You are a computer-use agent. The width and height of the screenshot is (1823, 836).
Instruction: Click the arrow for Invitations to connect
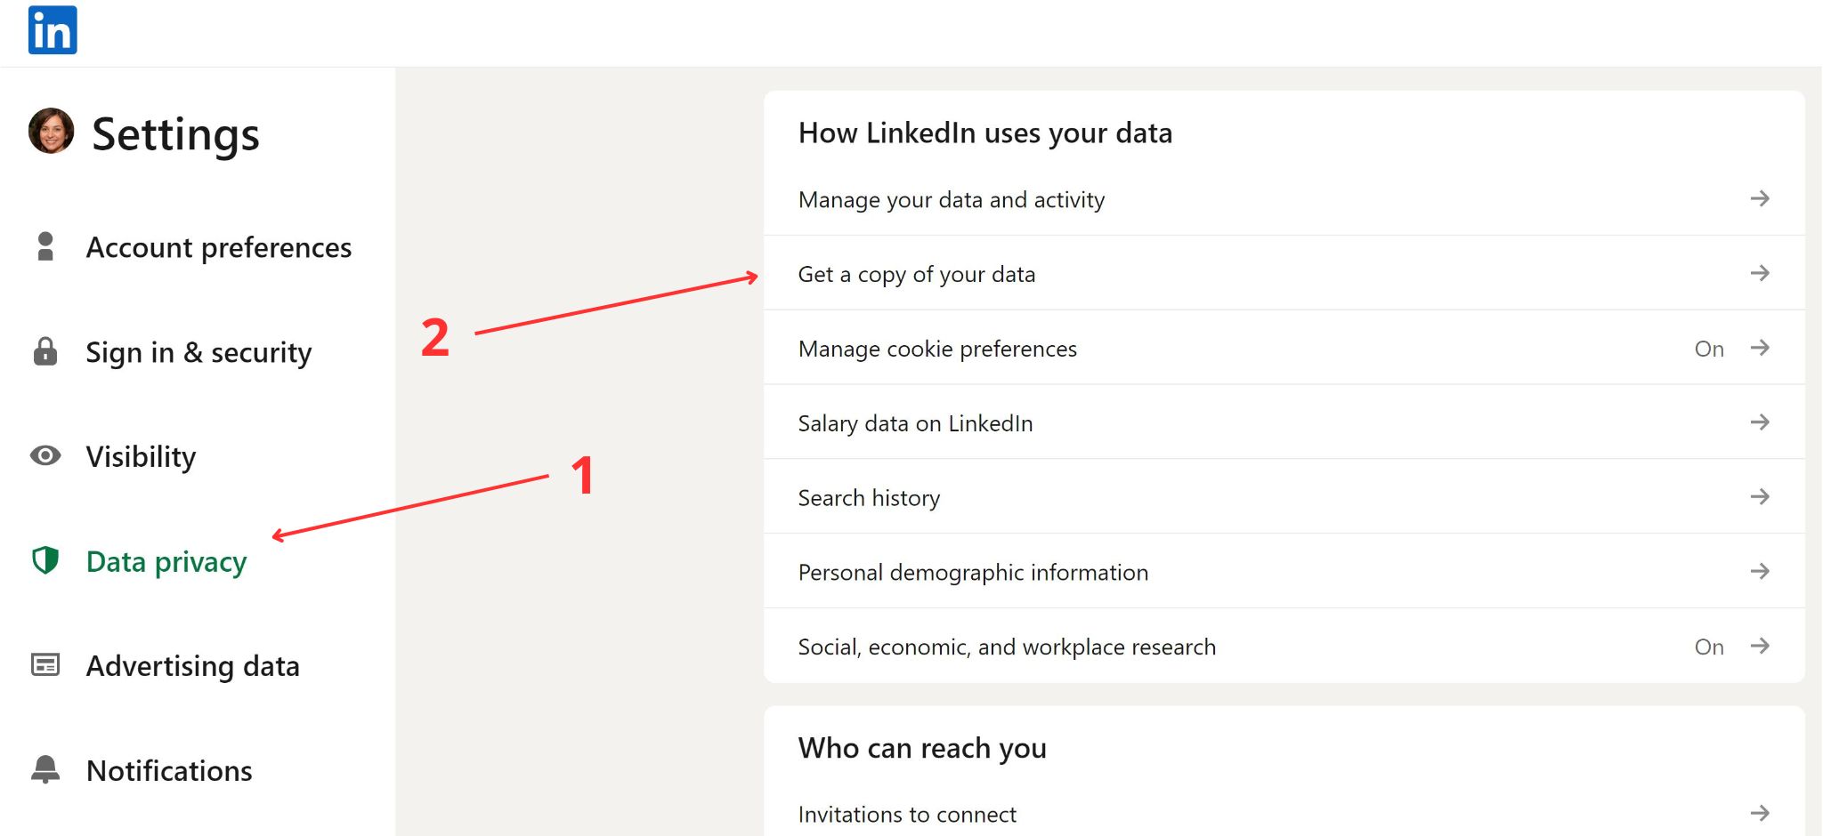coord(1759,813)
